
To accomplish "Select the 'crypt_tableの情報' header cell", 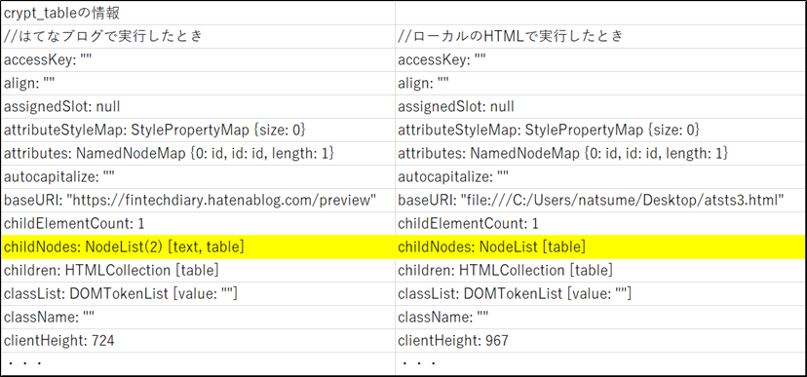I will [198, 14].
